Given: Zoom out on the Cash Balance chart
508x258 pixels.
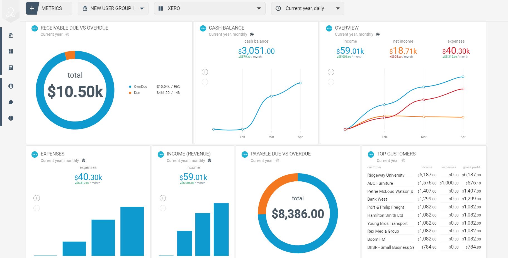Looking at the screenshot, I should (205, 82).
